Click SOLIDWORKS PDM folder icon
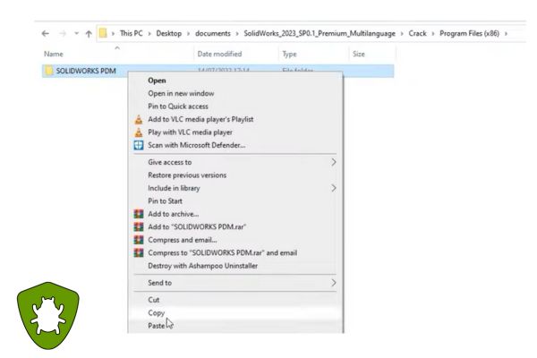Viewport: 537px width, 358px height. coord(49,71)
